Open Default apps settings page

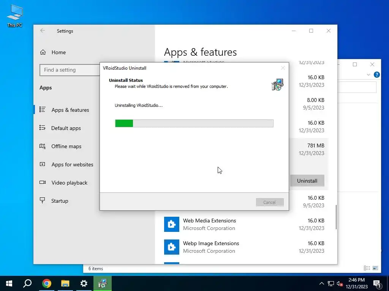tap(66, 128)
